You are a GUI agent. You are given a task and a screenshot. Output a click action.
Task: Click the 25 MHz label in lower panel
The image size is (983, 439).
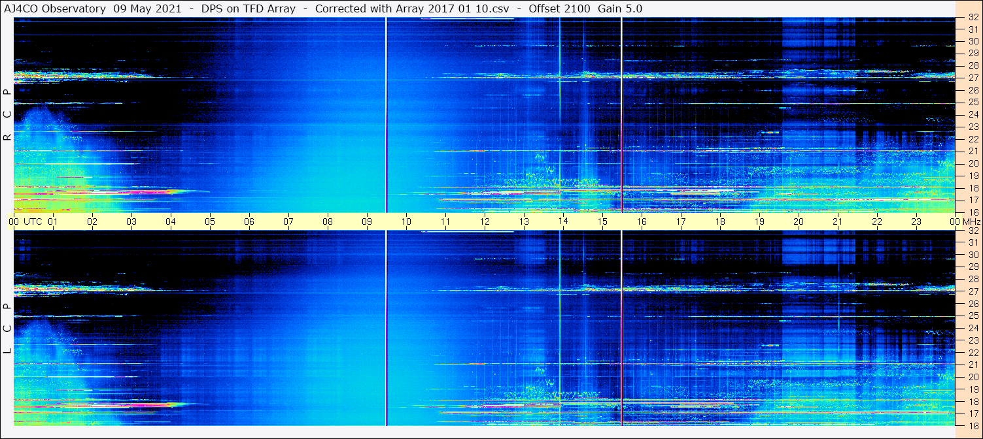coord(973,316)
